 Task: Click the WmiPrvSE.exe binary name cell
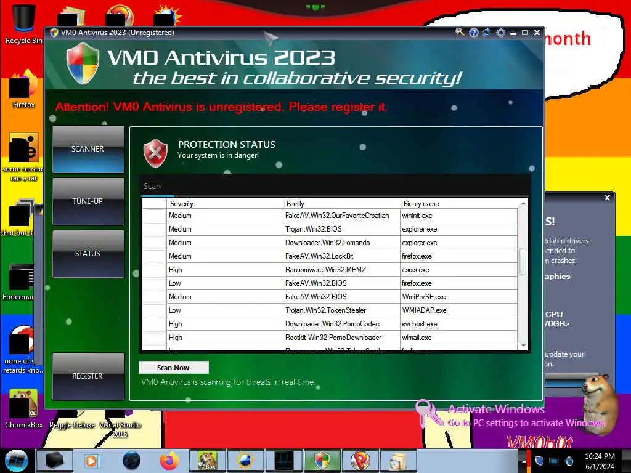click(x=458, y=297)
